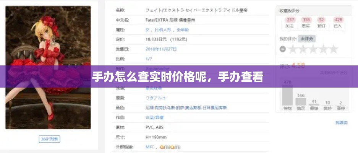
Task: Rate with the second star
Action: coord(303,49)
